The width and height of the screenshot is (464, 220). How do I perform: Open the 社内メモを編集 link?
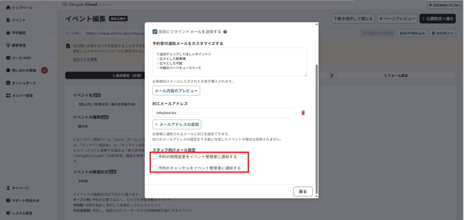(x=85, y=59)
